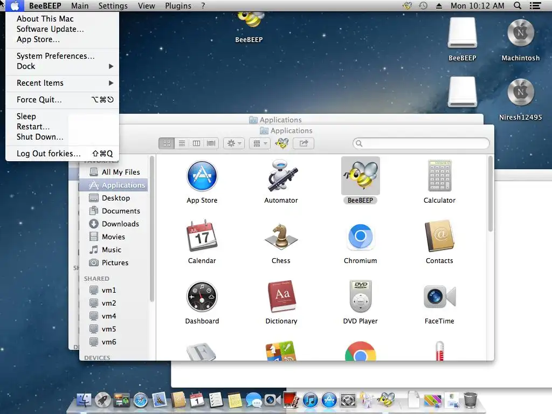552x414 pixels.
Task: Select Applications in Finder sidebar
Action: [x=113, y=185]
